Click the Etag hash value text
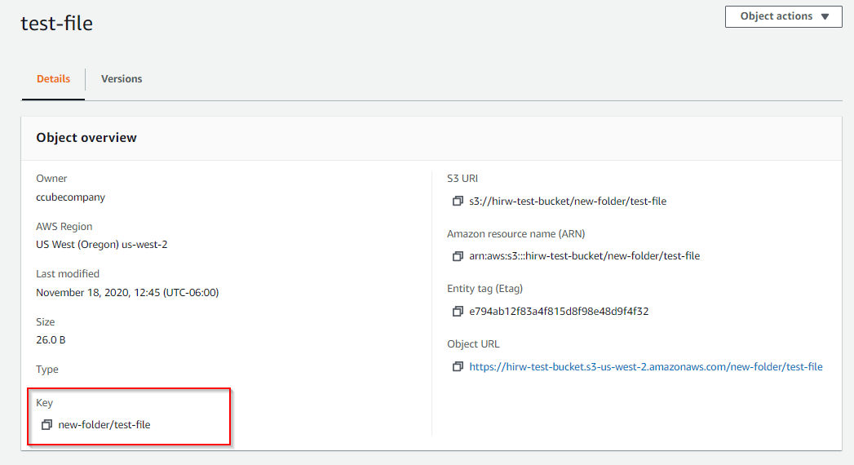 point(559,312)
